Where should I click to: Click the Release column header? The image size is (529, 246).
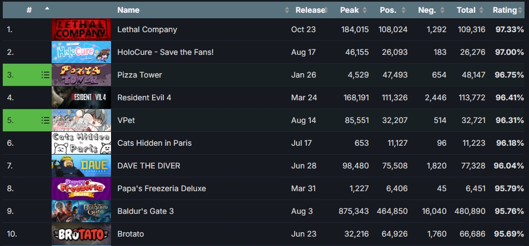click(x=310, y=10)
